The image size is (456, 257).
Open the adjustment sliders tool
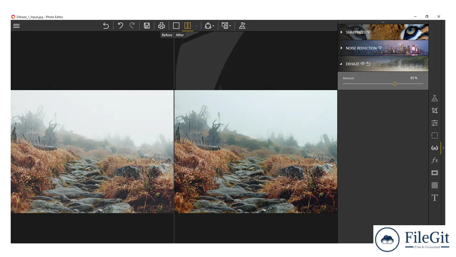tap(435, 123)
